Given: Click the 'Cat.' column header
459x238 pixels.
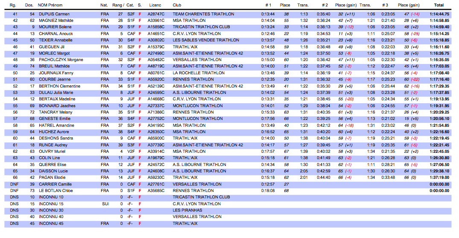Looking at the screenshot, I should click(x=130, y=5).
